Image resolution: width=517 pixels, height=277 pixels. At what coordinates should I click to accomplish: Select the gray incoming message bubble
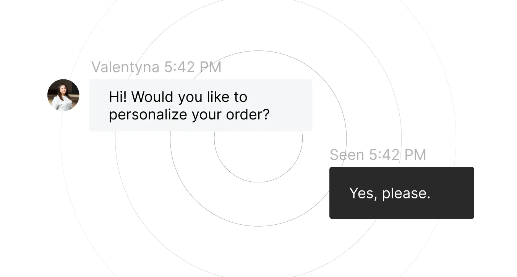click(x=201, y=105)
